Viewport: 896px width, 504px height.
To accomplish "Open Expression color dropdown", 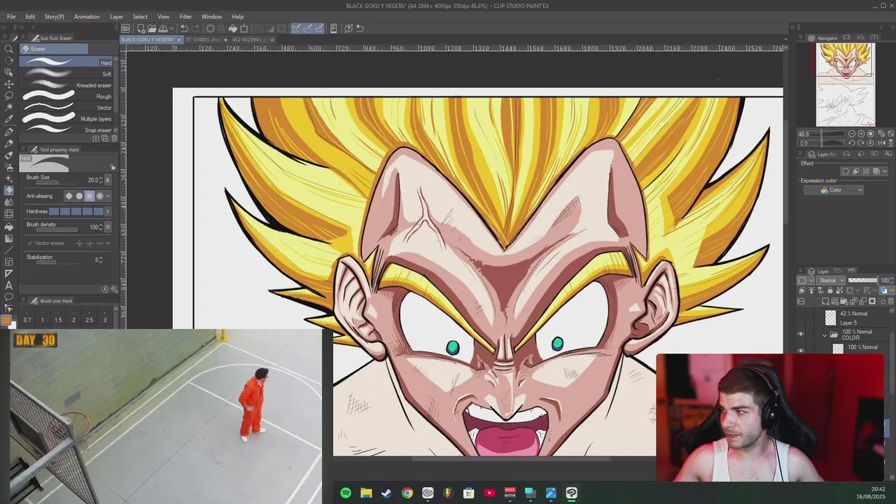I will coord(833,190).
